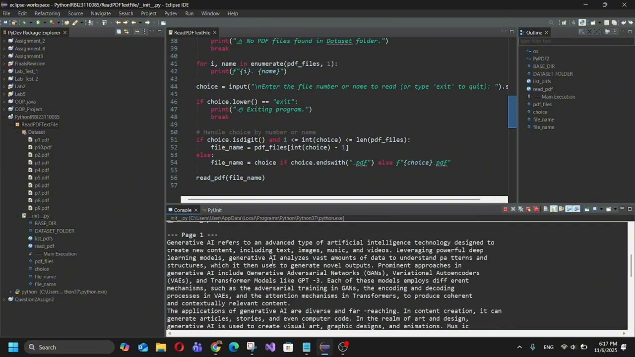The image size is (635, 357).
Task: Close the PyDev Package Explorer tab
Action: click(64, 33)
